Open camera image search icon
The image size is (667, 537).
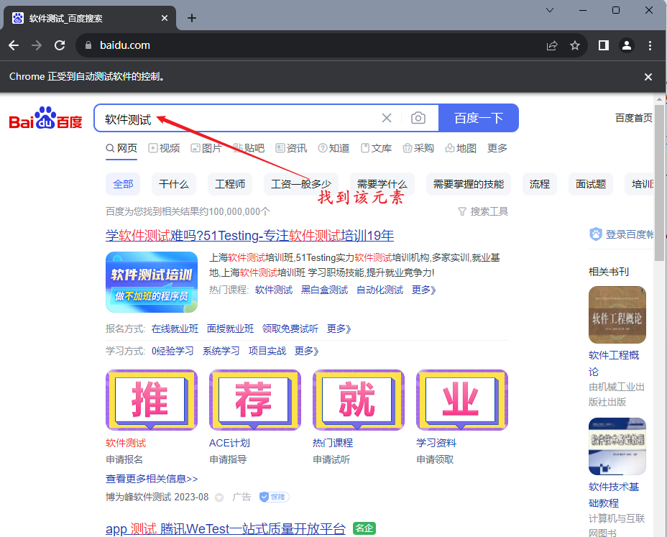click(x=418, y=118)
